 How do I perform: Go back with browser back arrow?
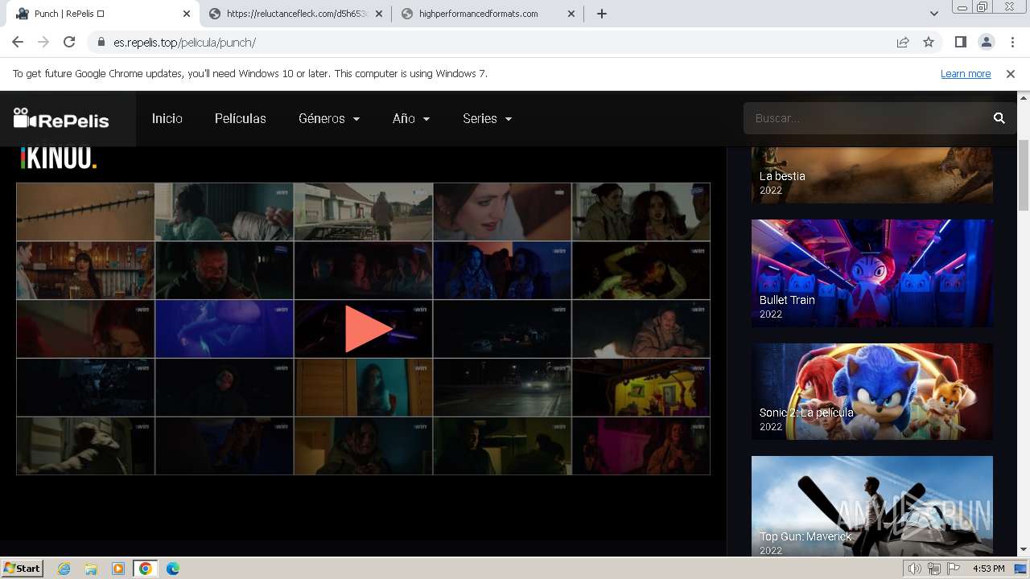click(18, 42)
